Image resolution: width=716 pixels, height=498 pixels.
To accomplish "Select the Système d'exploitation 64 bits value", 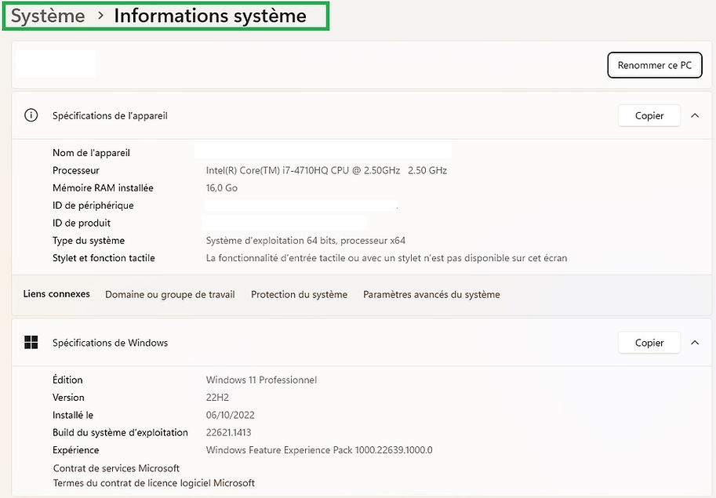I will [306, 241].
